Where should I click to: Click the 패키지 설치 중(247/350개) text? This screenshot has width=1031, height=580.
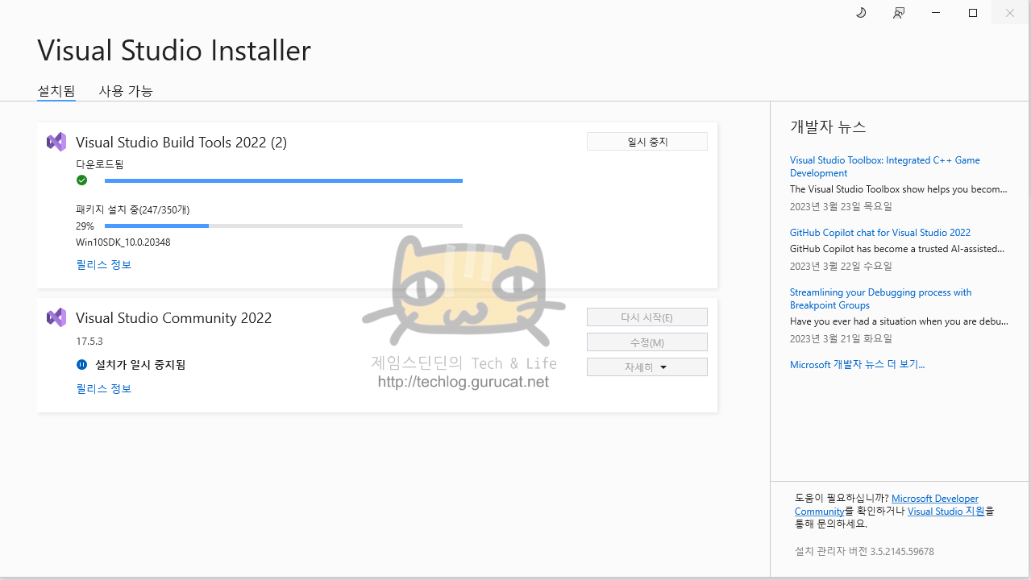(133, 210)
